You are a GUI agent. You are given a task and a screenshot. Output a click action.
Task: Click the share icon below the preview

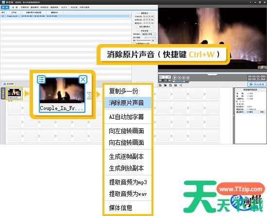click(181, 85)
